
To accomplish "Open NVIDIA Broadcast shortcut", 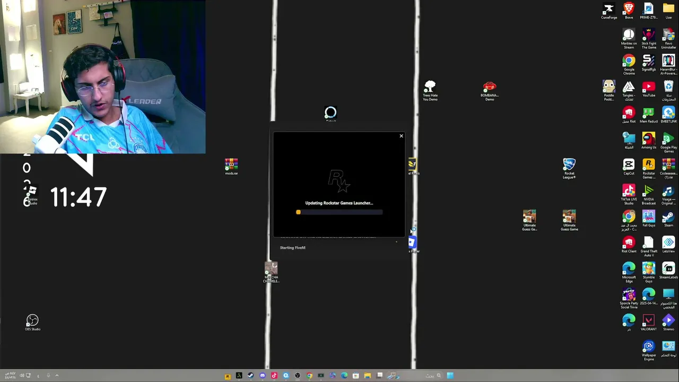I will pos(649,195).
